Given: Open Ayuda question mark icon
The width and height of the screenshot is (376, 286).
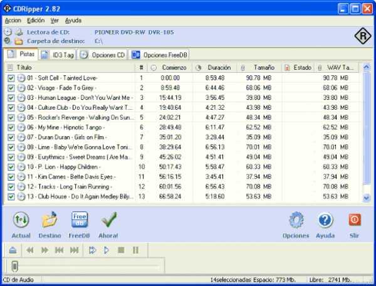Looking at the screenshot, I should pos(325,220).
